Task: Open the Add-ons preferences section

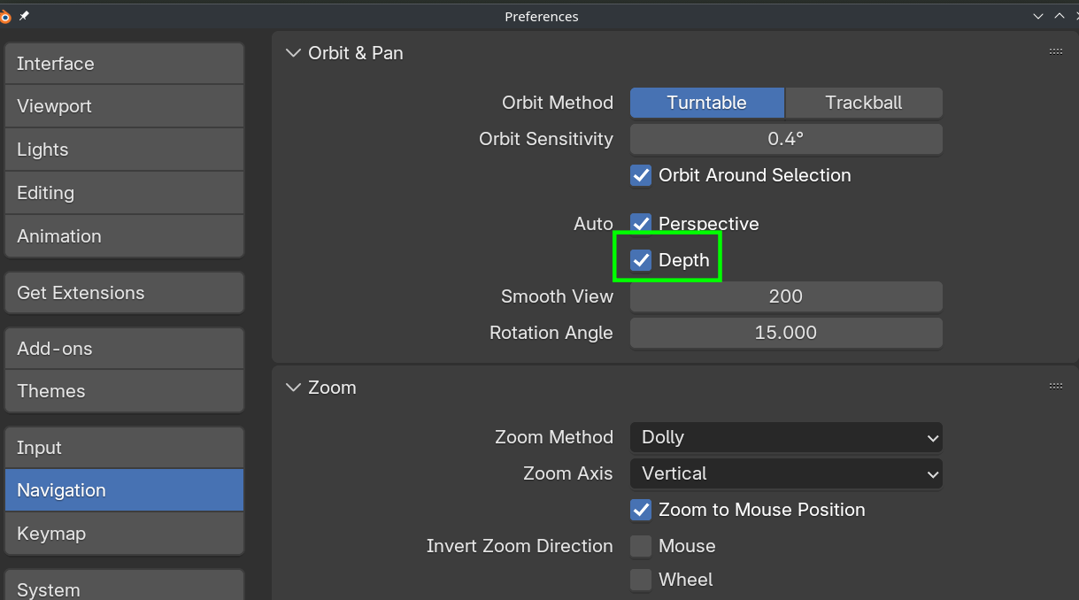Action: pos(124,349)
